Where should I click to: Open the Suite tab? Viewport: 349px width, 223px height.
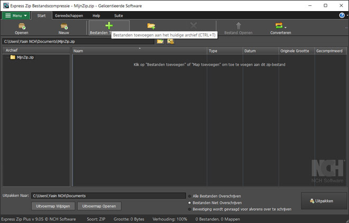(x=118, y=15)
